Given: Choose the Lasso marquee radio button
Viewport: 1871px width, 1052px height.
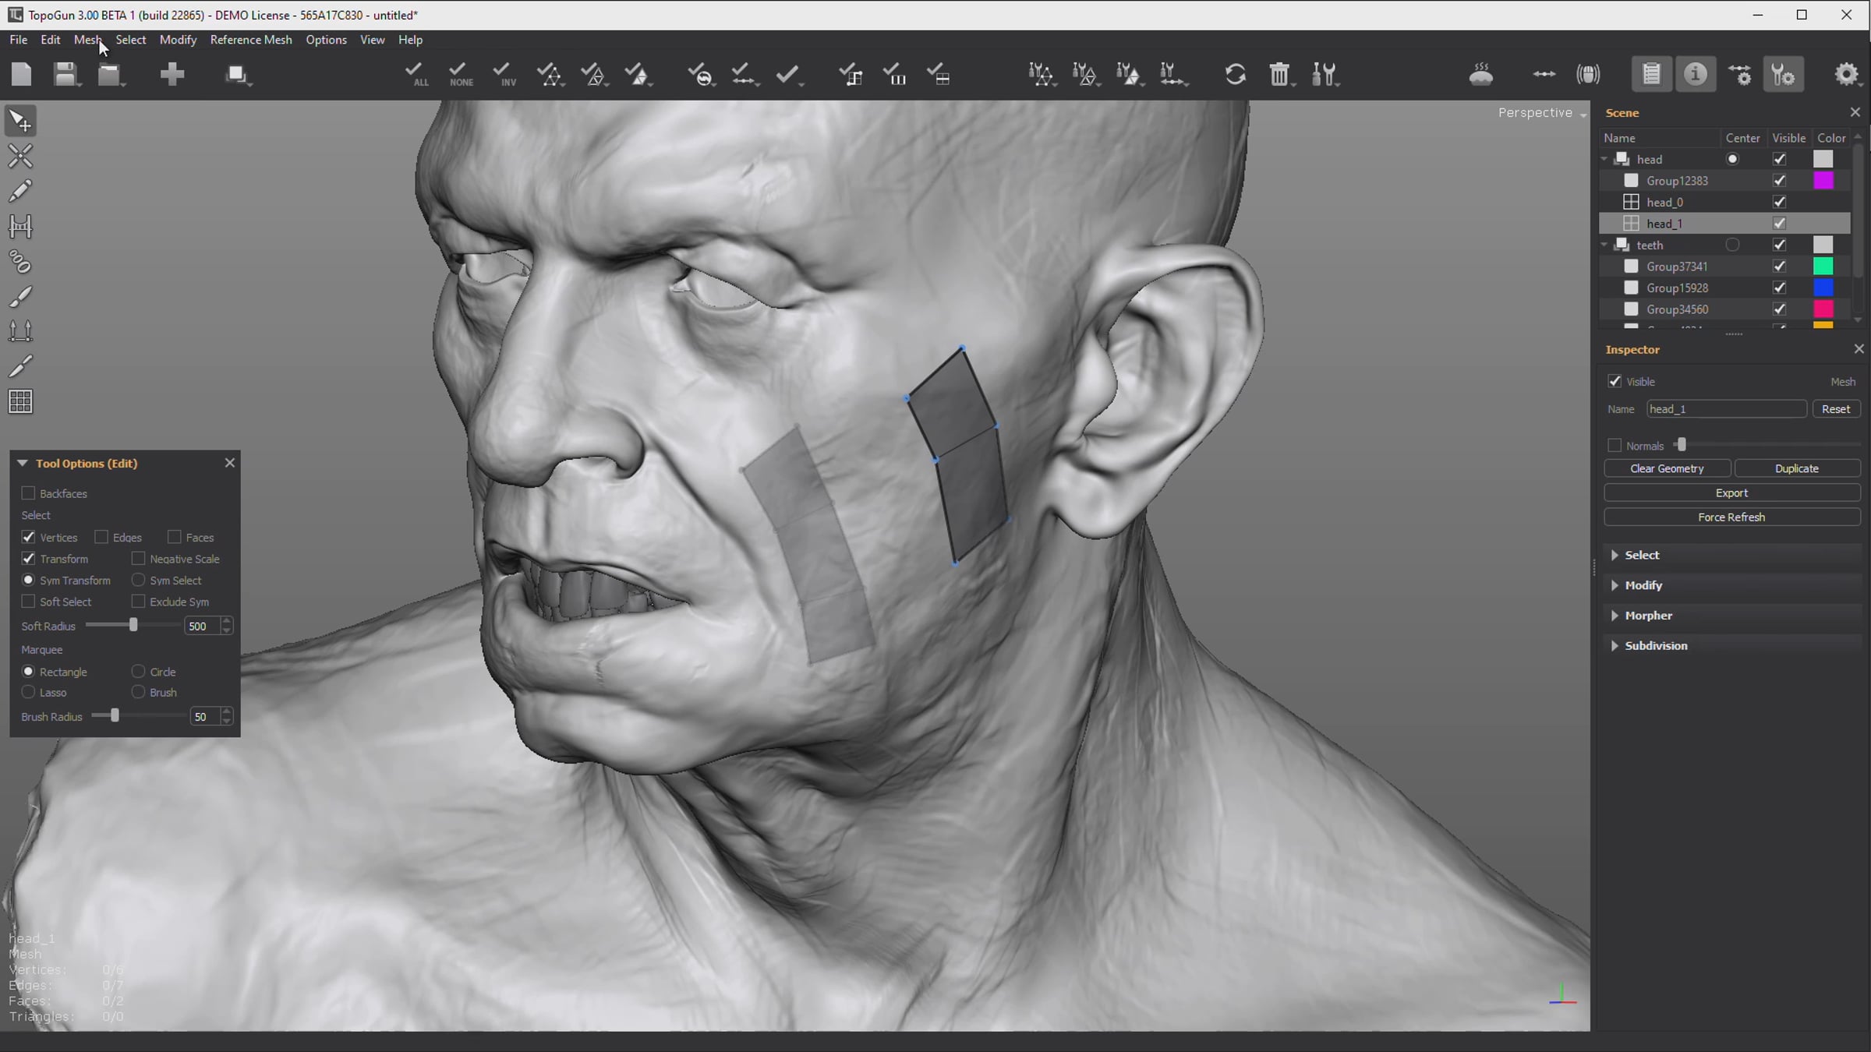Looking at the screenshot, I should [x=28, y=692].
